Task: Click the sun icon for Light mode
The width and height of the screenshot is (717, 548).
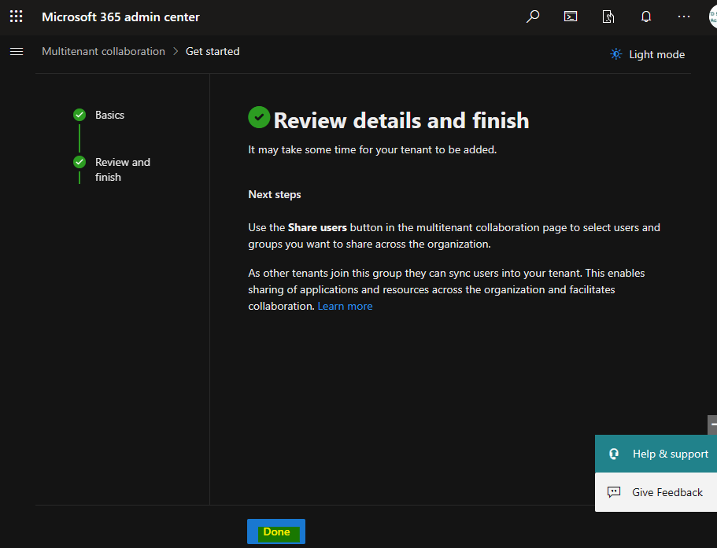Action: pyautogui.click(x=616, y=54)
